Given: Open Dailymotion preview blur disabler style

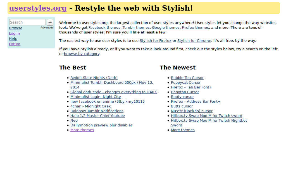Looking at the screenshot, I should coord(101,125).
